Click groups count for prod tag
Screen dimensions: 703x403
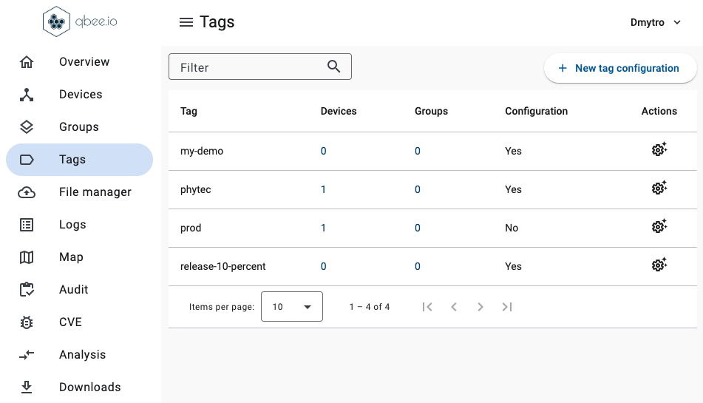418,228
